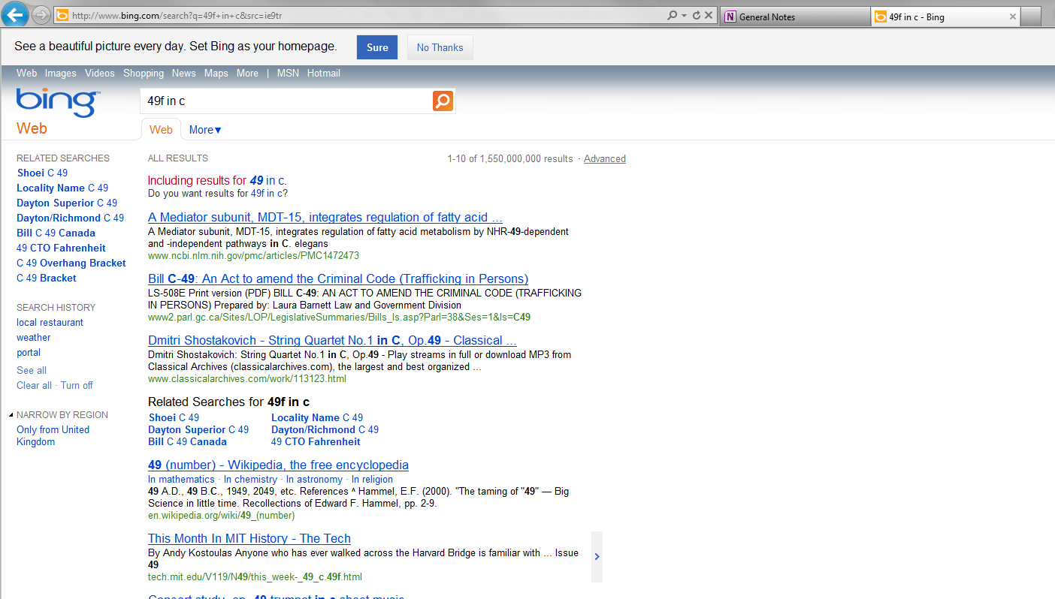Click in the Bing search text box
The height and width of the screenshot is (599, 1055).
pos(286,101)
